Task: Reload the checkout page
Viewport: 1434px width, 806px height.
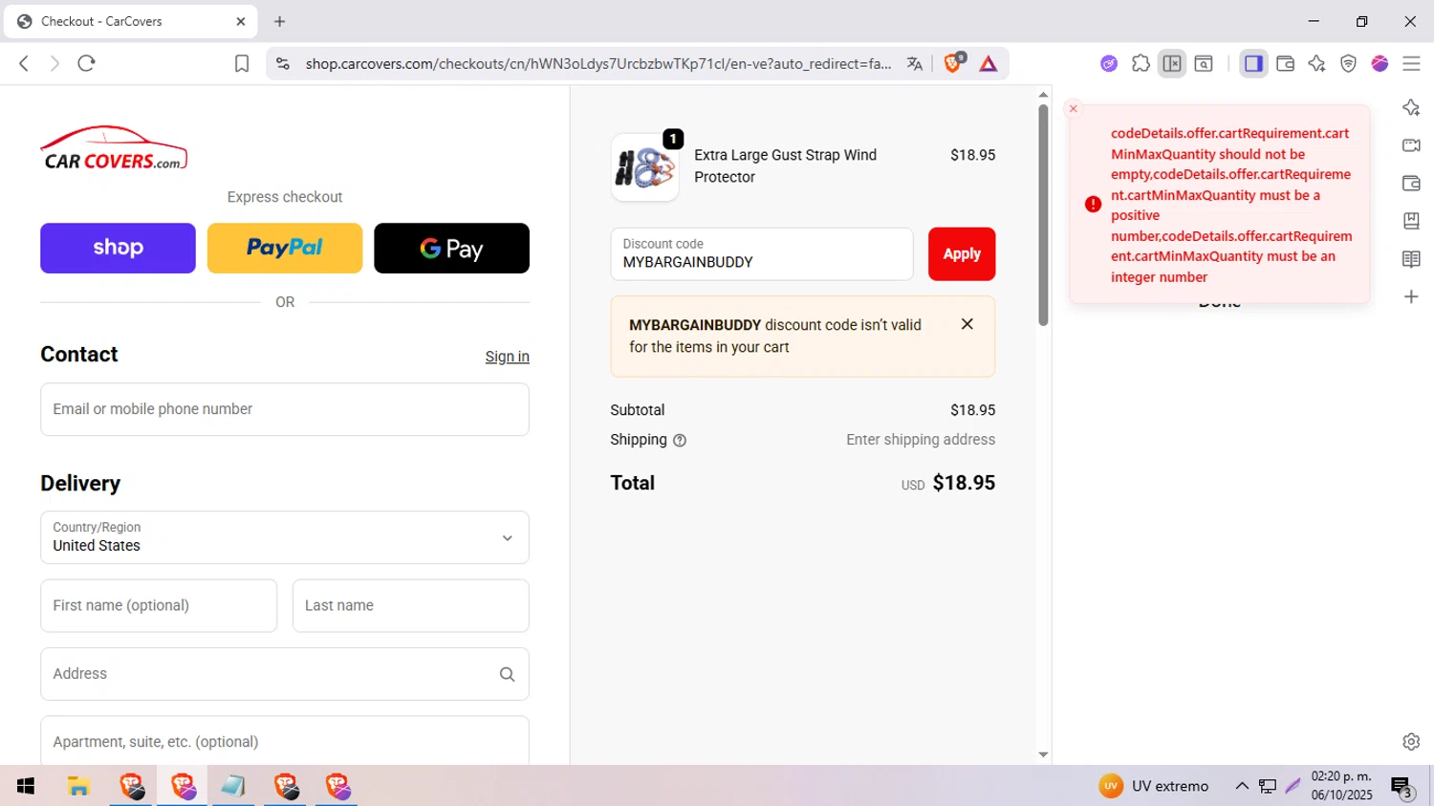Action: [86, 63]
